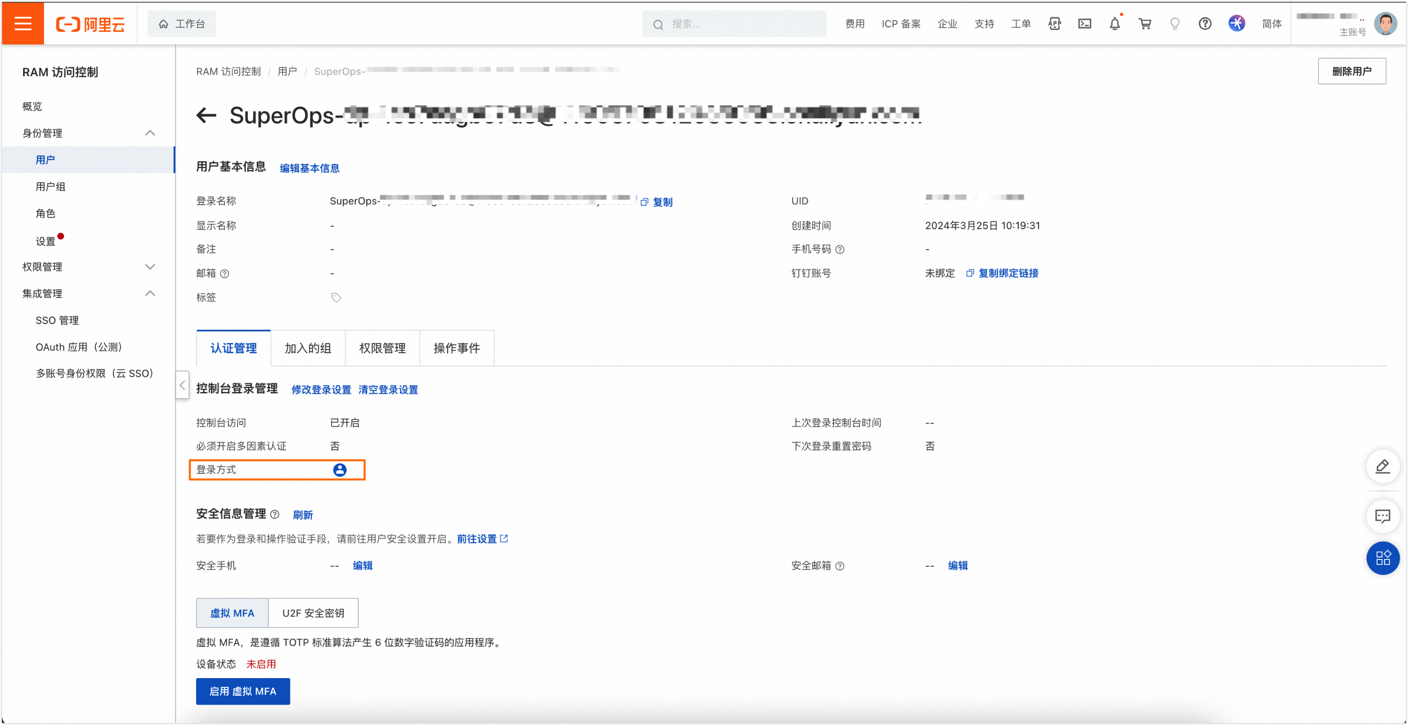Switch to the 加入的组 tab

tap(308, 348)
